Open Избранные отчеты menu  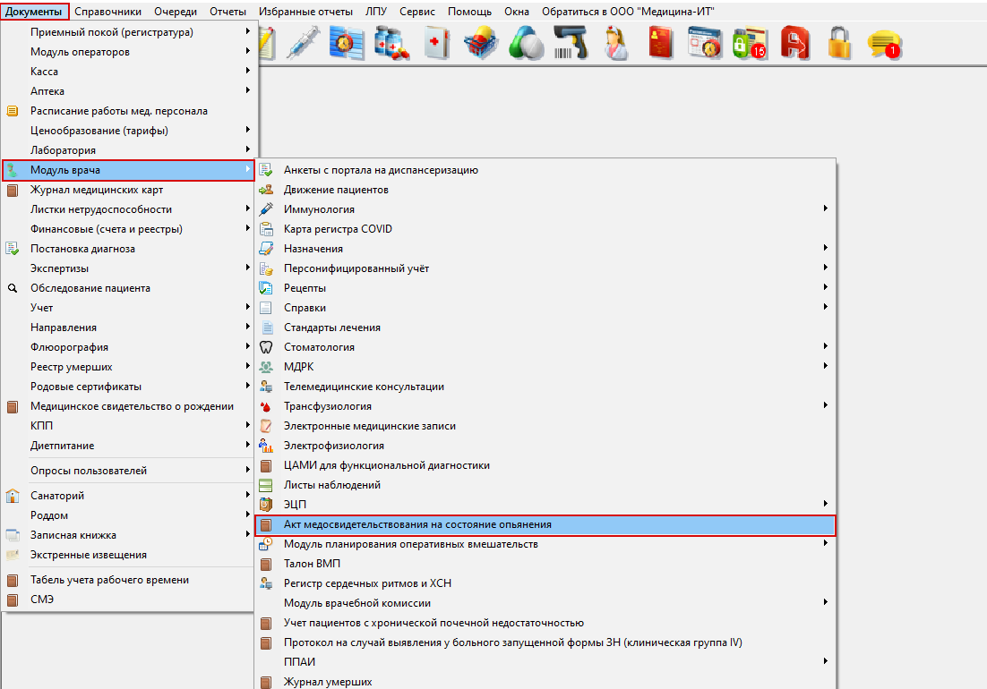pos(306,12)
